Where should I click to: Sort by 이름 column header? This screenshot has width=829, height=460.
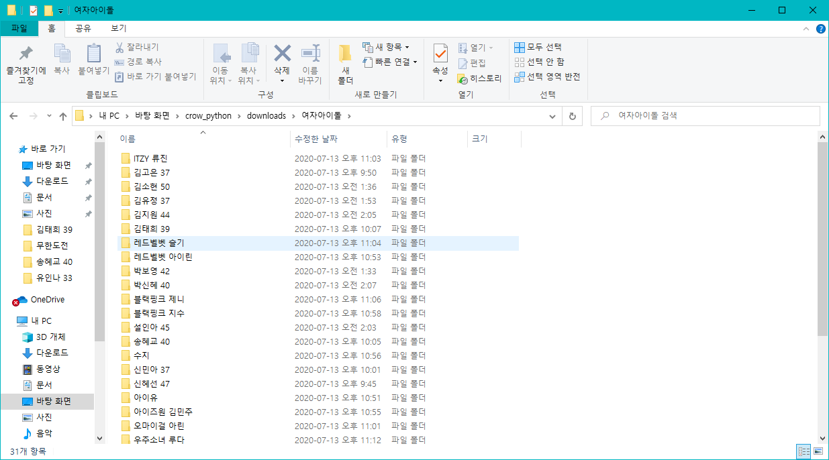point(203,139)
